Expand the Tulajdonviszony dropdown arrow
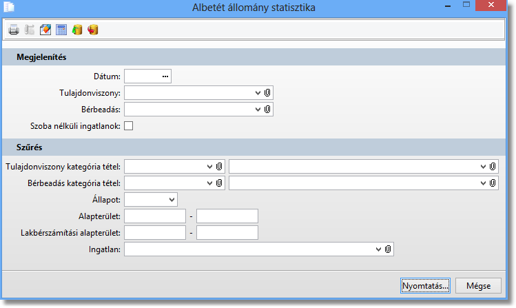The height and width of the screenshot is (308, 516). click(x=258, y=93)
